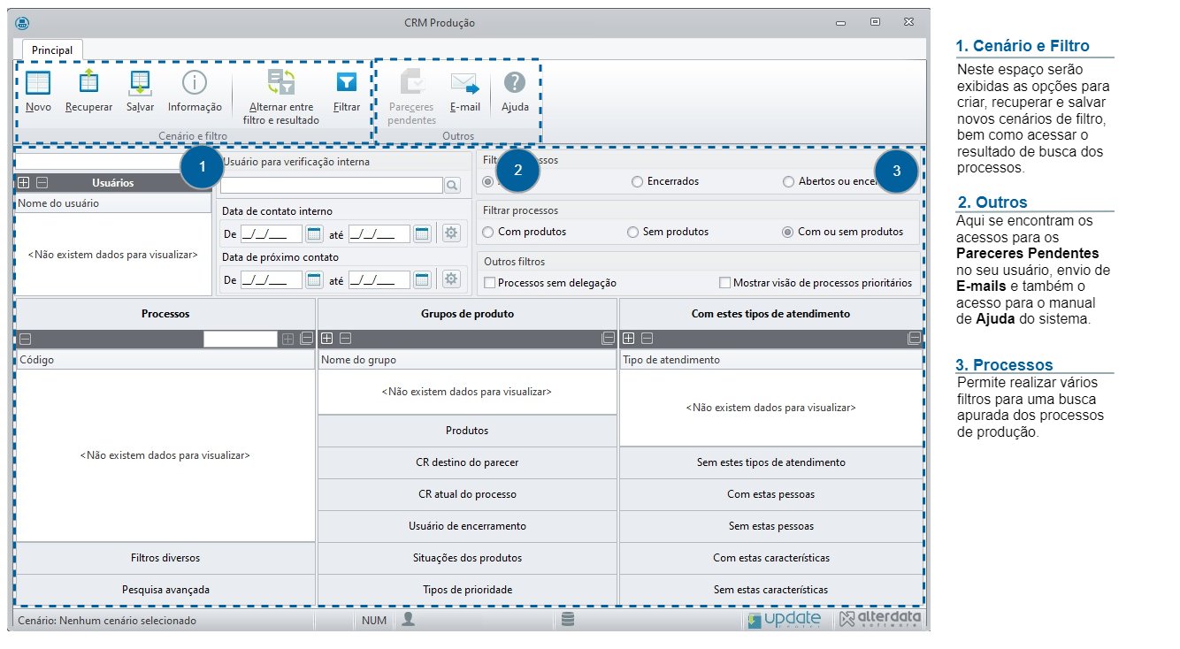This screenshot has height=649, width=1180.
Task: Open Sem estas pessoas section
Action: [771, 526]
